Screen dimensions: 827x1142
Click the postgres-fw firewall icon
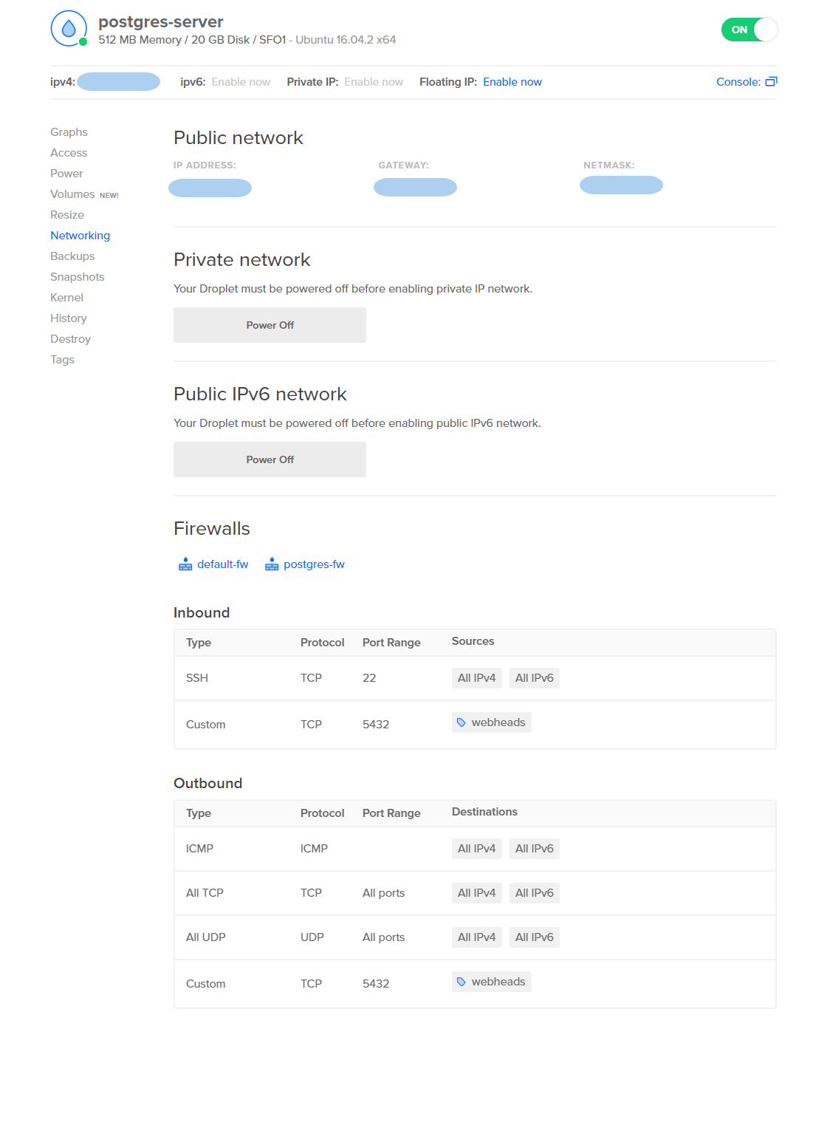point(272,564)
